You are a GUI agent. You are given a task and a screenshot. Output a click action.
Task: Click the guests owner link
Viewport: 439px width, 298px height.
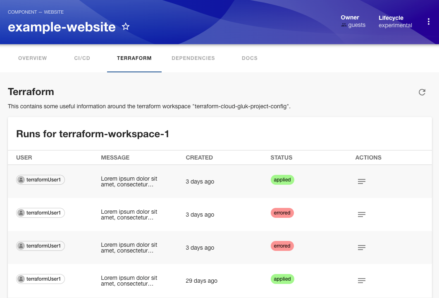click(x=356, y=25)
